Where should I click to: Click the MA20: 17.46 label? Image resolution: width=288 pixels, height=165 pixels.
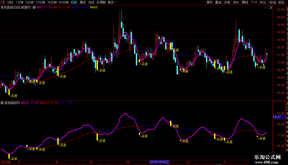pyautogui.click(x=80, y=7)
